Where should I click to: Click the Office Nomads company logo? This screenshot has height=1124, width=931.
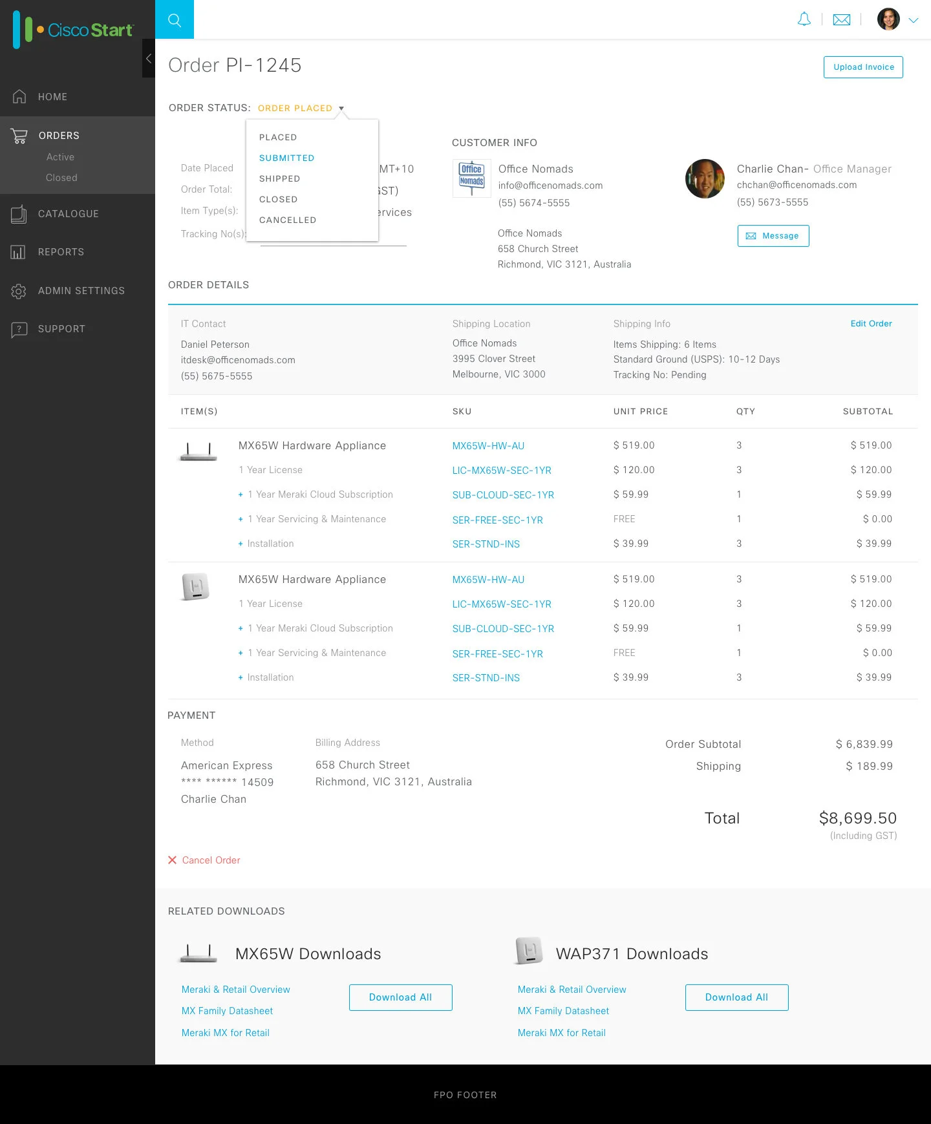(472, 178)
